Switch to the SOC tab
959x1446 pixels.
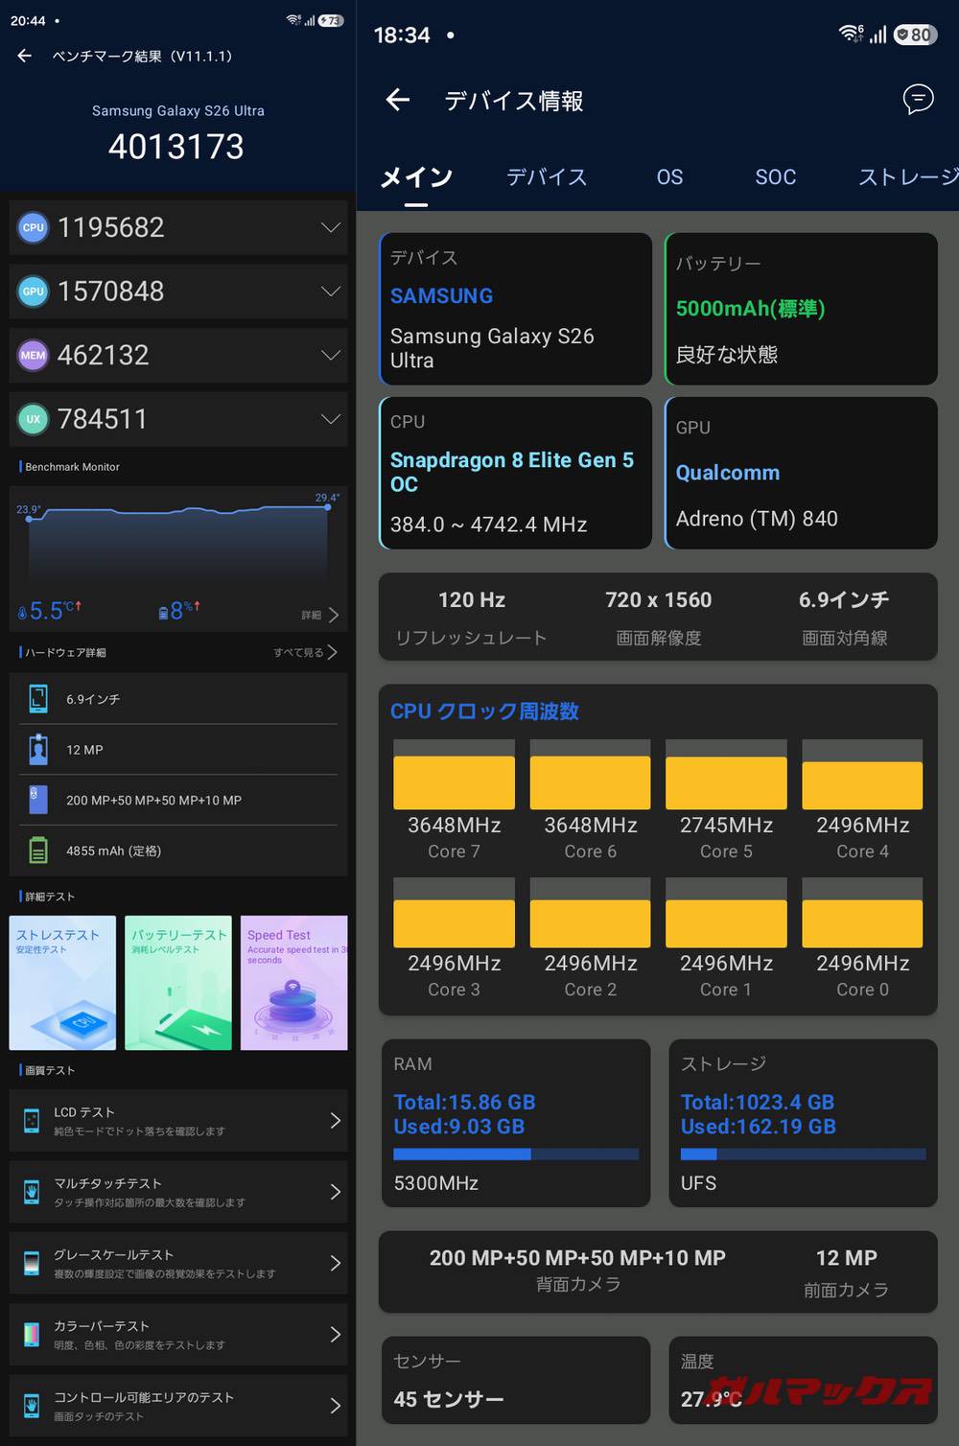[775, 177]
